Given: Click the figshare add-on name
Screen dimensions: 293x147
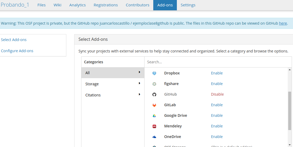Looking at the screenshot, I should click(171, 84).
